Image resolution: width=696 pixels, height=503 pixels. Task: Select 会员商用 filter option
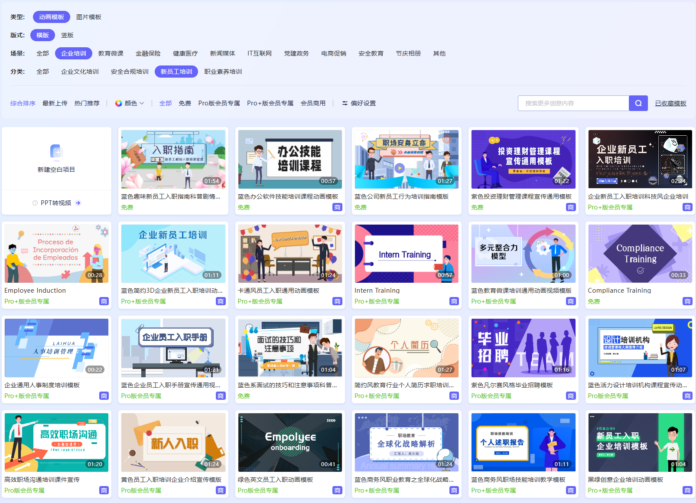pyautogui.click(x=313, y=103)
